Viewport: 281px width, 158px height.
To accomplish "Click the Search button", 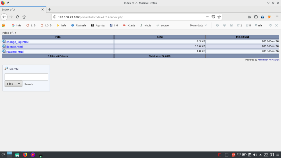I will [x=29, y=84].
